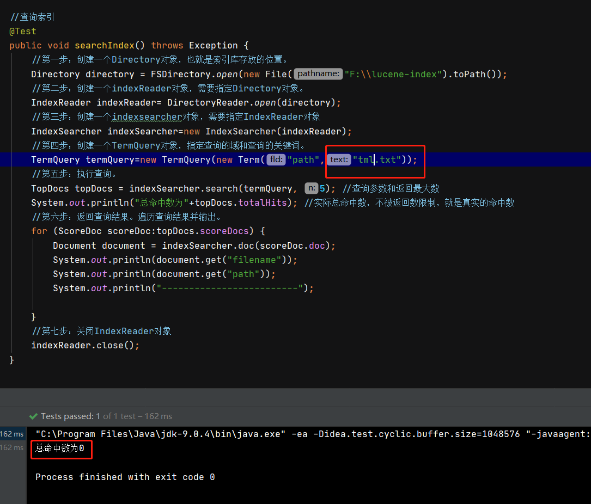Click the dashed separator string literal
Viewport: 591px width, 504px height.
[230, 288]
